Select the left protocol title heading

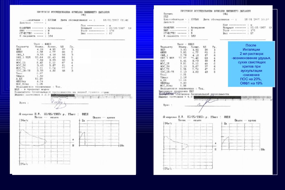73,12
